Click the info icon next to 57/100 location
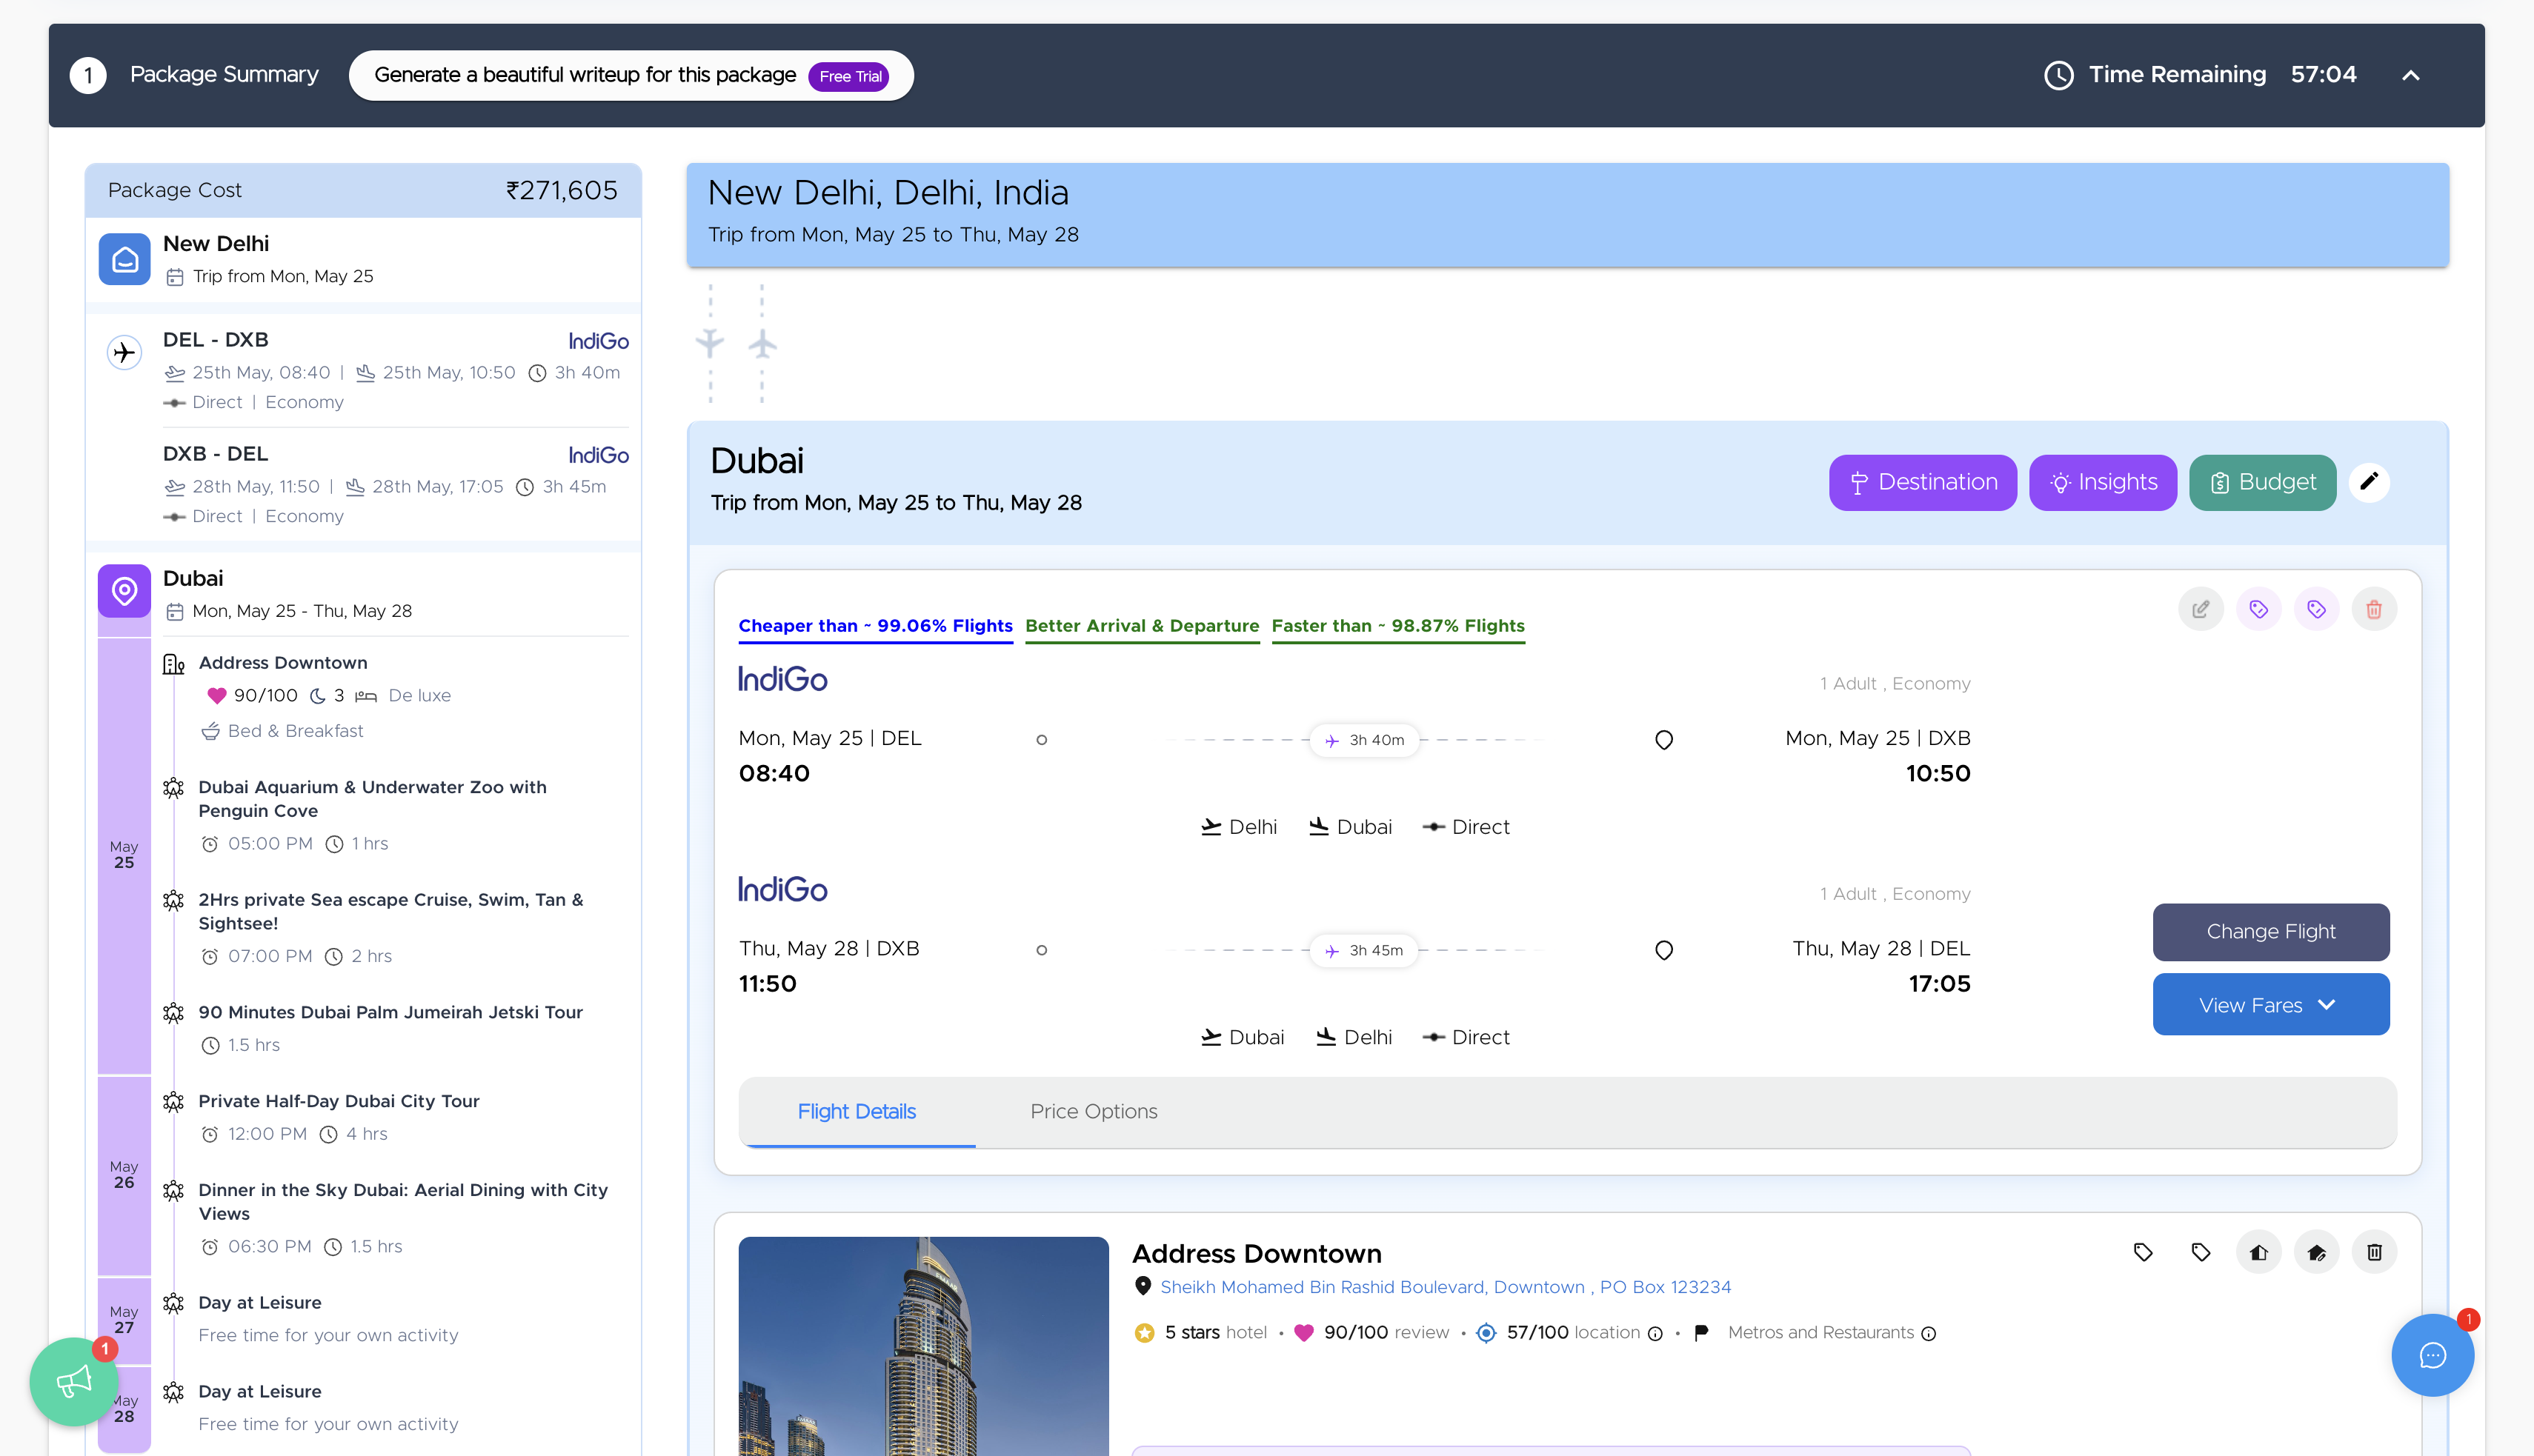The width and height of the screenshot is (2534, 1456). tap(1656, 1334)
